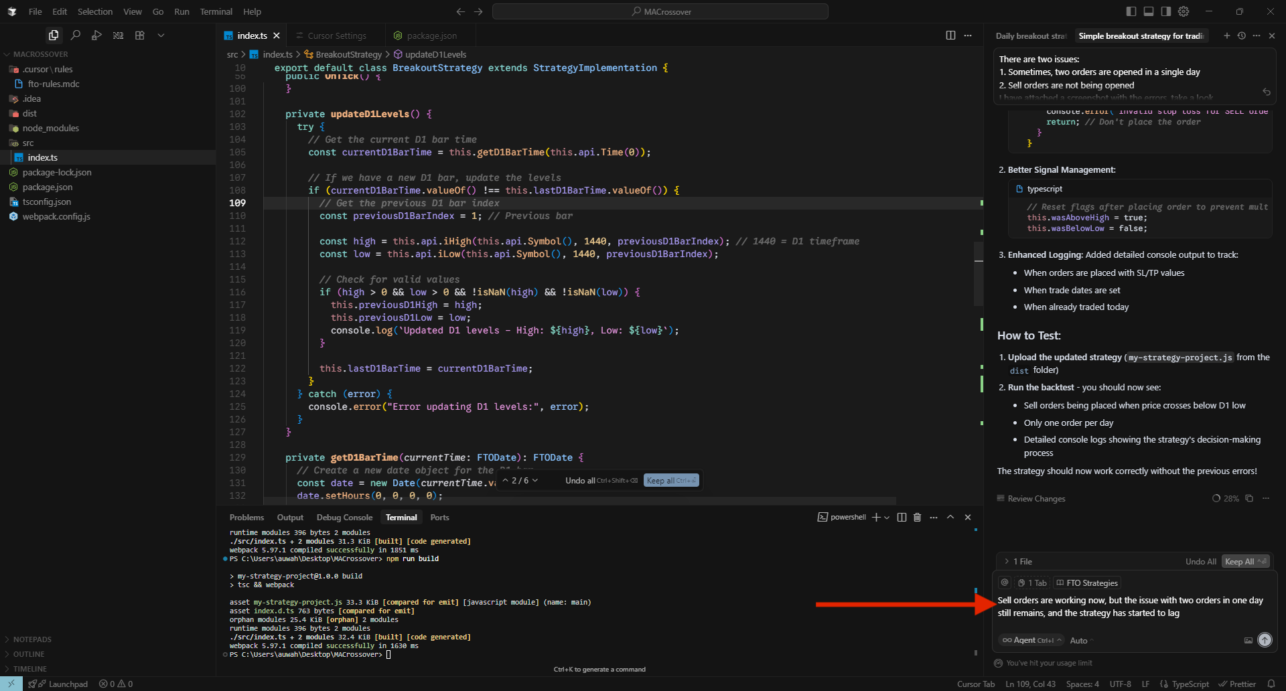Show chat history with the clock icon
Image resolution: width=1286 pixels, height=691 pixels.
click(1242, 36)
